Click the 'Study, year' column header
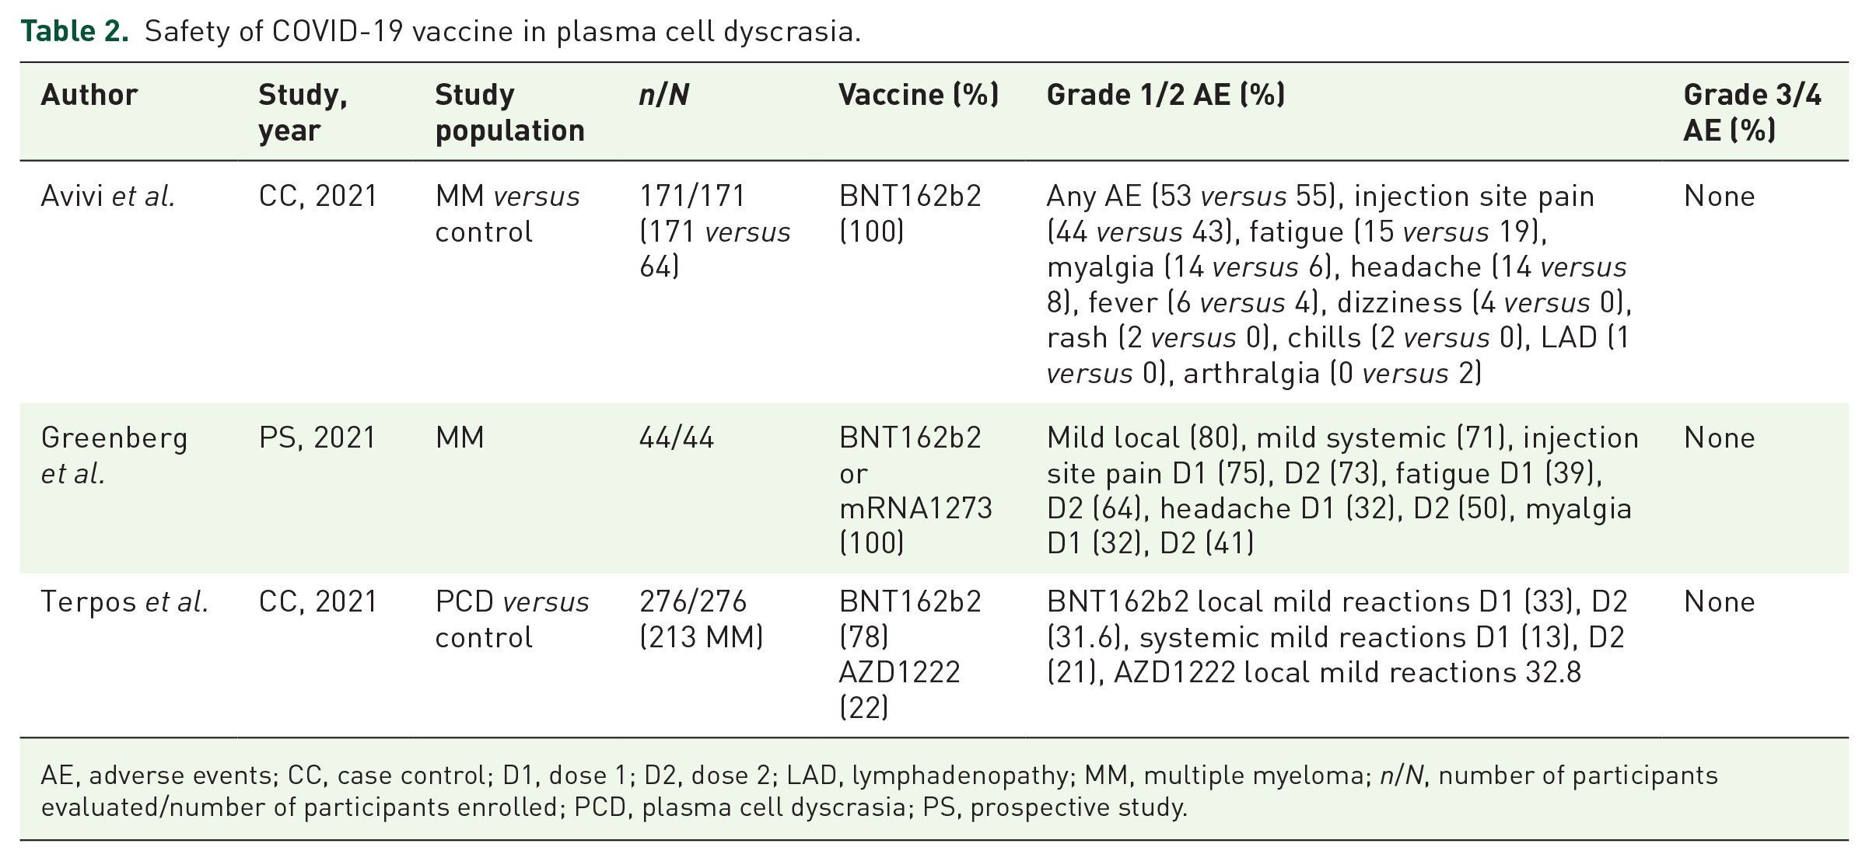1869x861 pixels. click(303, 113)
